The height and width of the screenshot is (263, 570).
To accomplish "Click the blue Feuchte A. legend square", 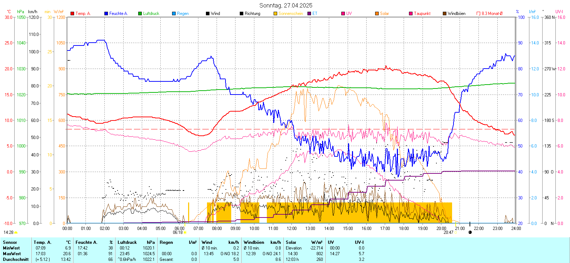I will click(106, 14).
